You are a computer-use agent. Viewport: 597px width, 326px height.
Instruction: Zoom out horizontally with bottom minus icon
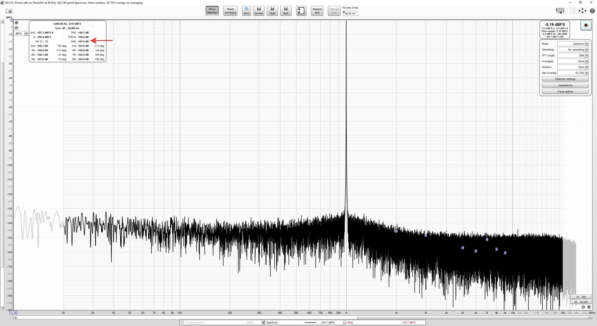[583, 307]
